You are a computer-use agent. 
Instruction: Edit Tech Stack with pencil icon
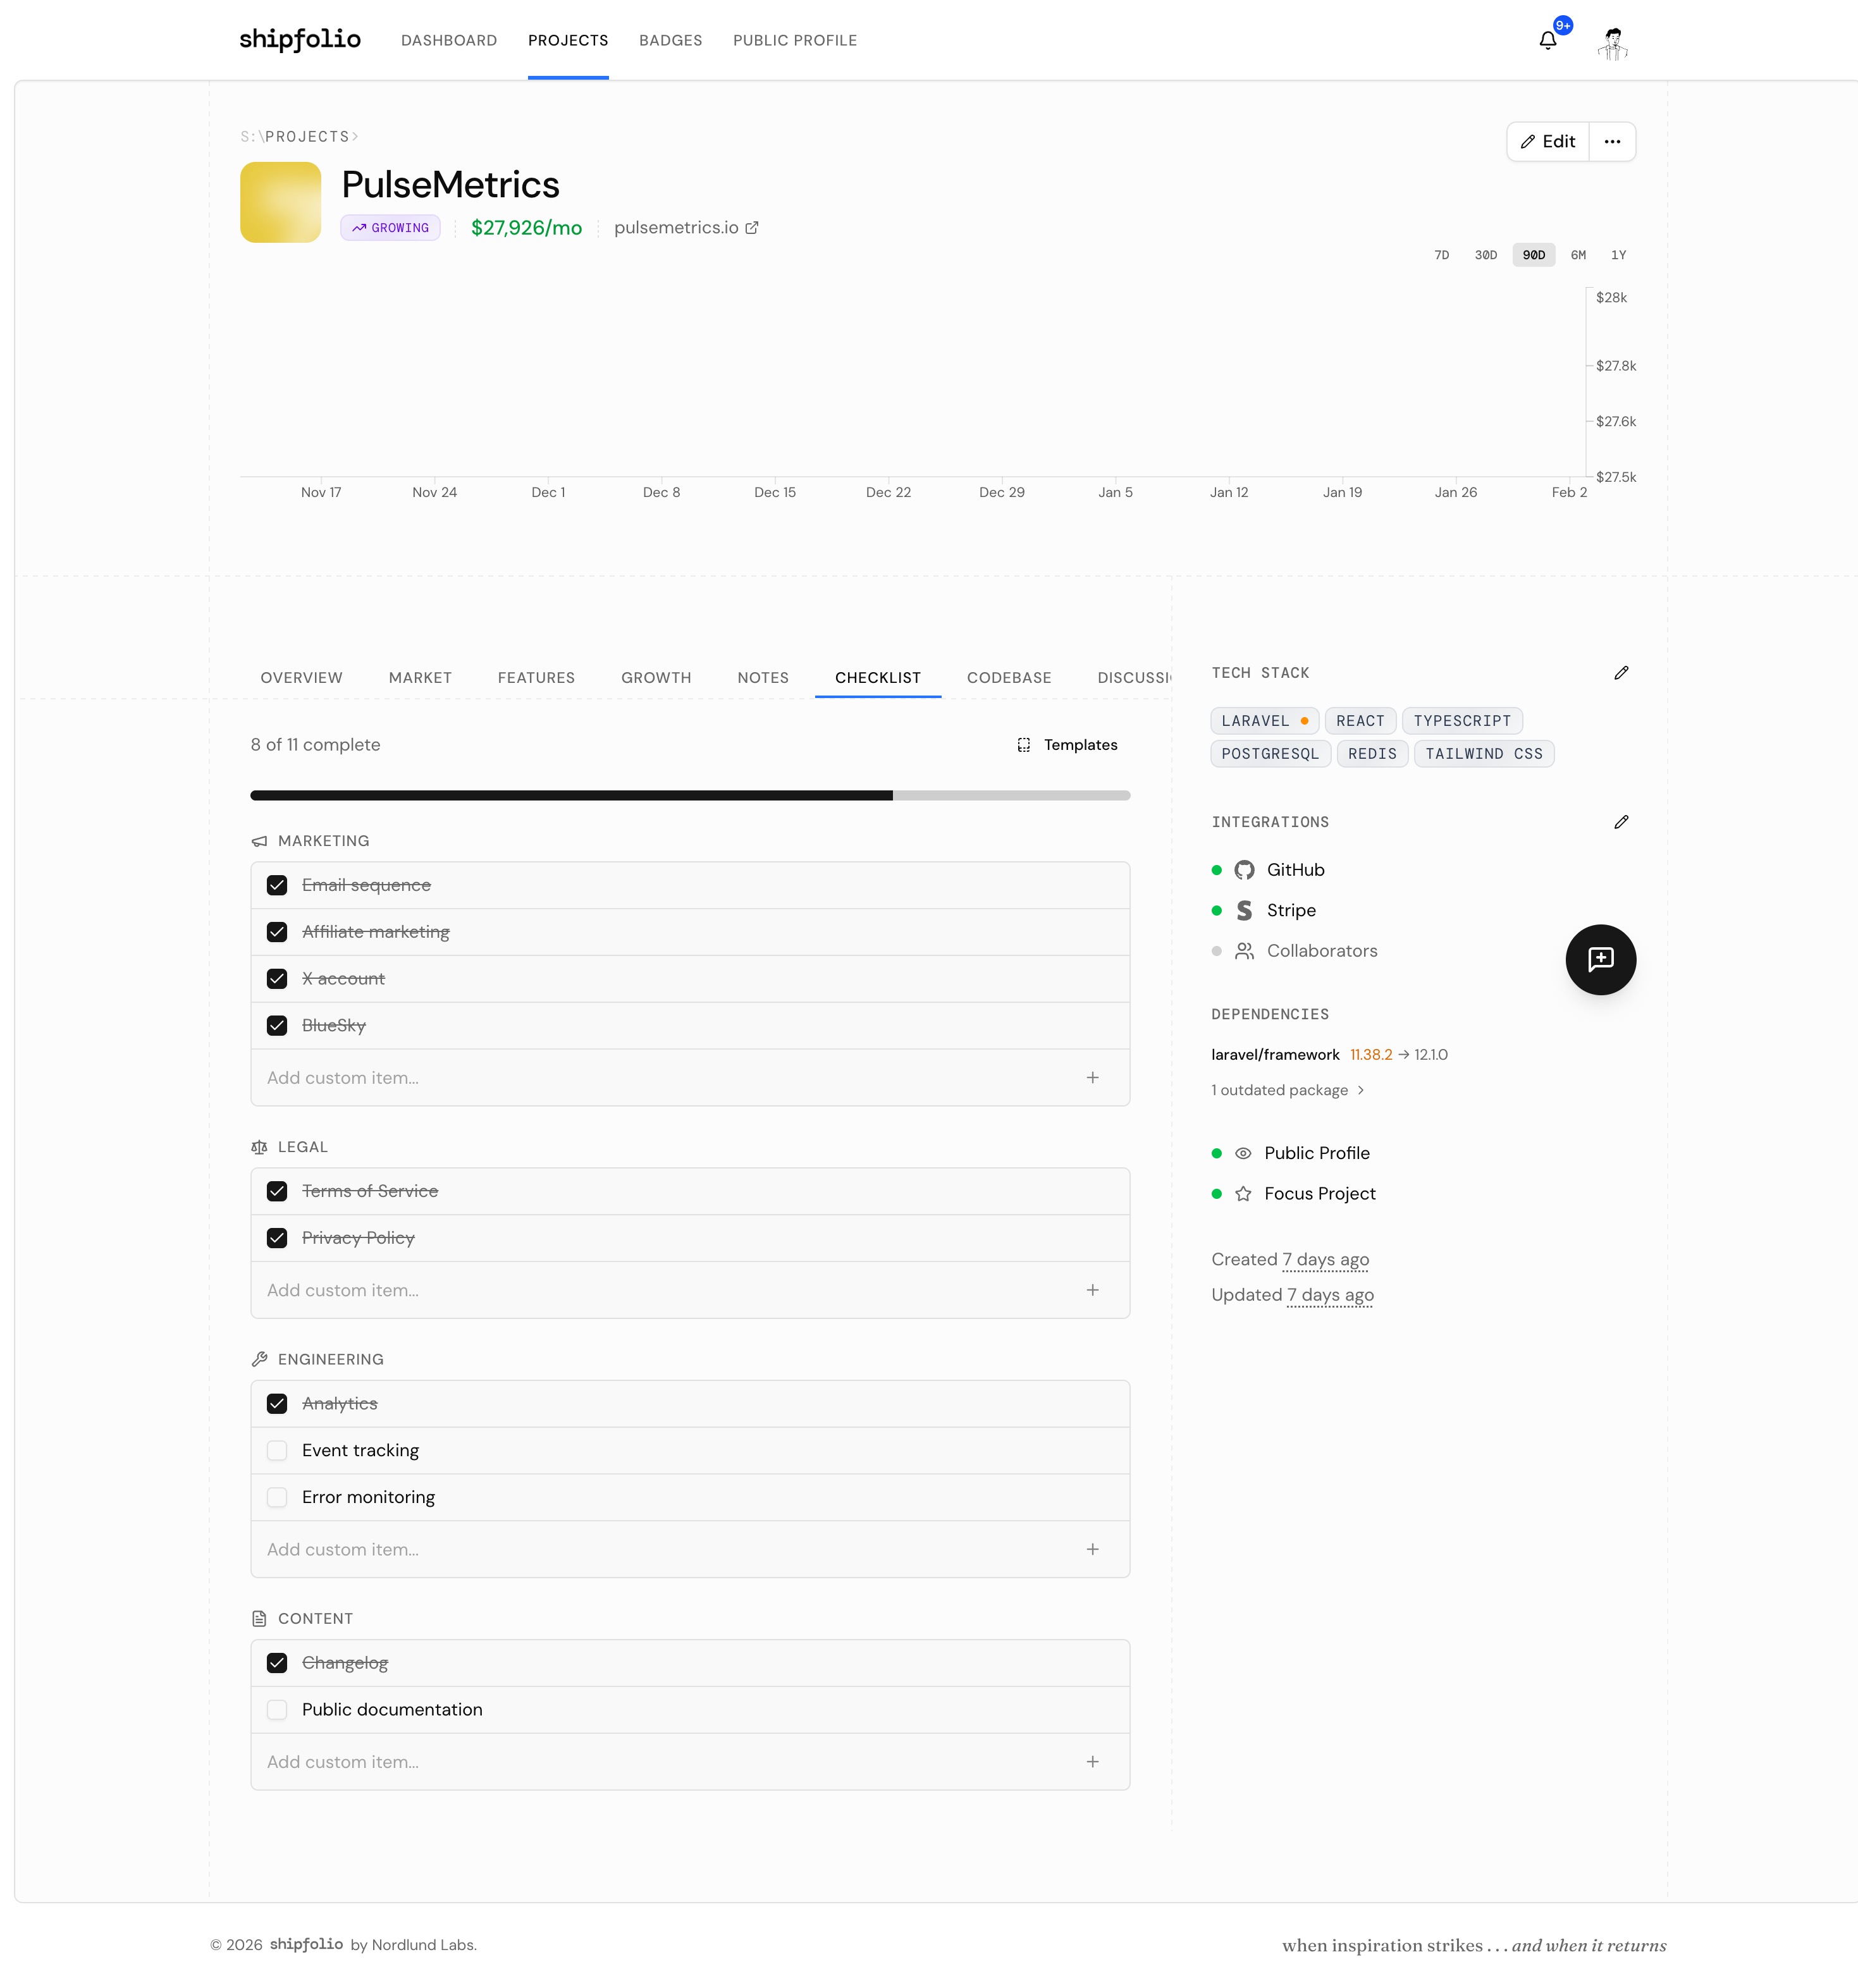(1621, 673)
